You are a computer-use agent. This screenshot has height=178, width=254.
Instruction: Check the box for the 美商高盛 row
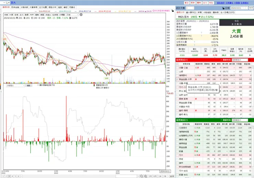point(177,143)
